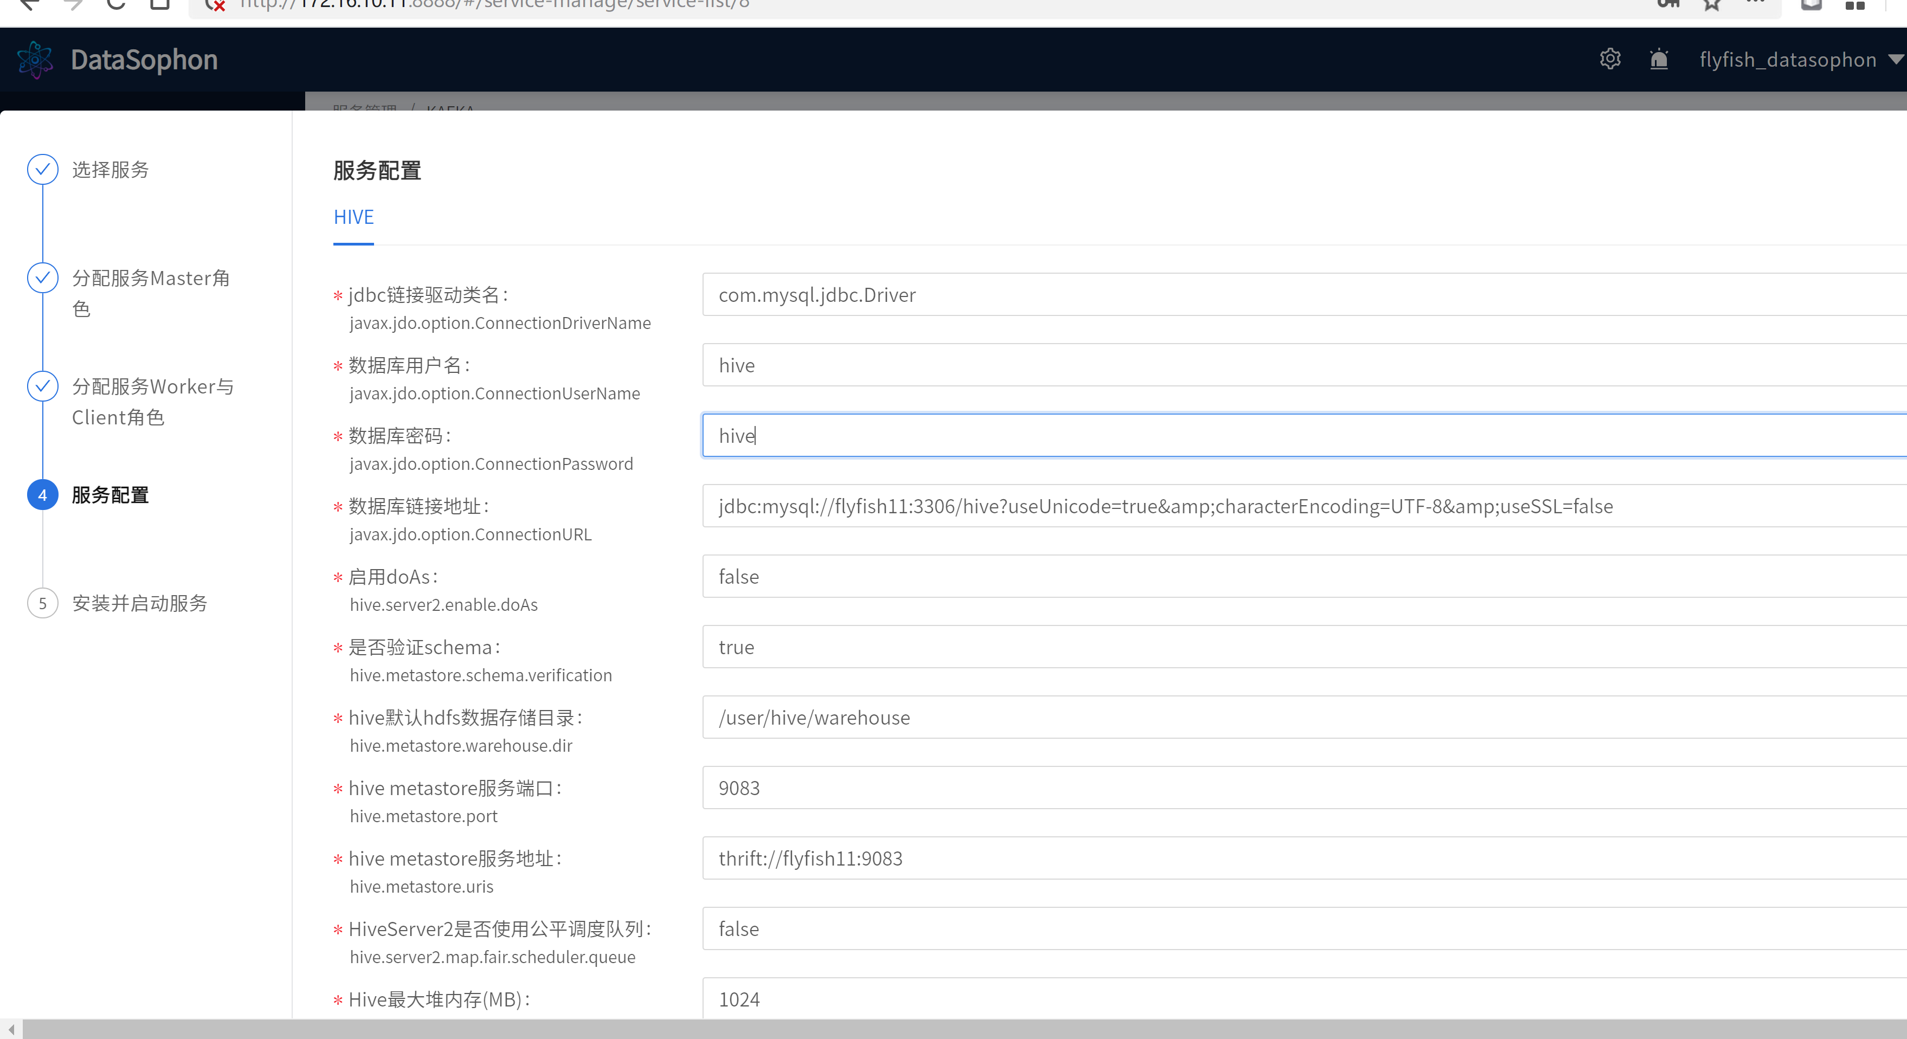Focus the jdbc driver class name field
Image resolution: width=1907 pixels, height=1039 pixels.
point(1304,294)
